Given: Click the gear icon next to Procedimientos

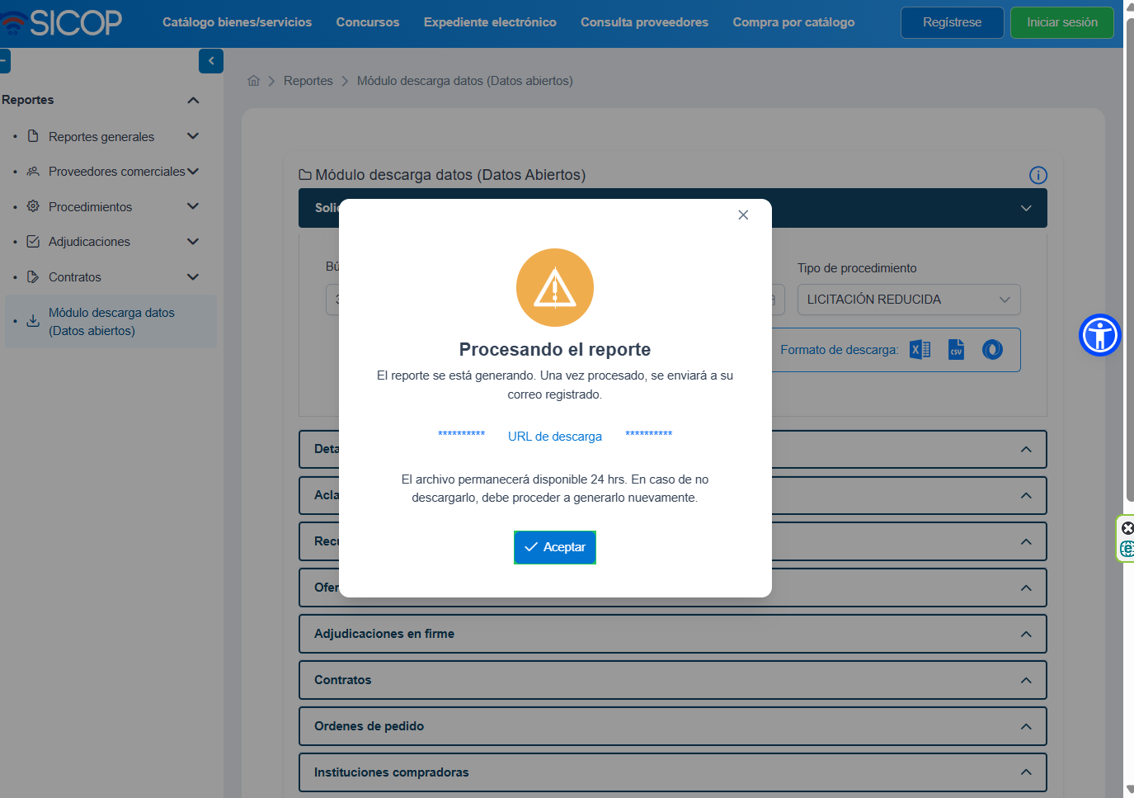Looking at the screenshot, I should pyautogui.click(x=33, y=206).
